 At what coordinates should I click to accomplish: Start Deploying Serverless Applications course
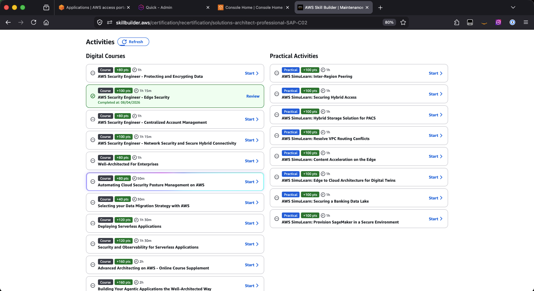[252, 223]
